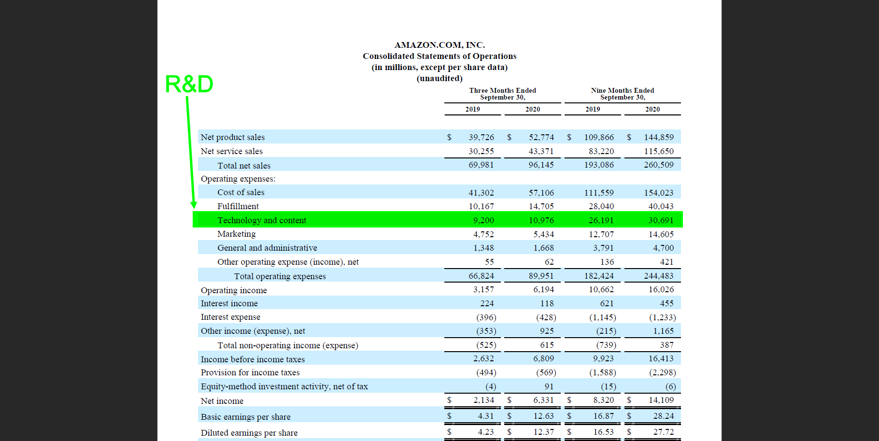Click the operating income value 10,662

tap(601, 289)
